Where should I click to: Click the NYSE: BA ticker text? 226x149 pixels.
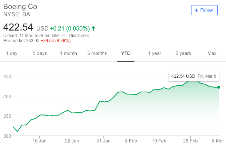click(16, 15)
